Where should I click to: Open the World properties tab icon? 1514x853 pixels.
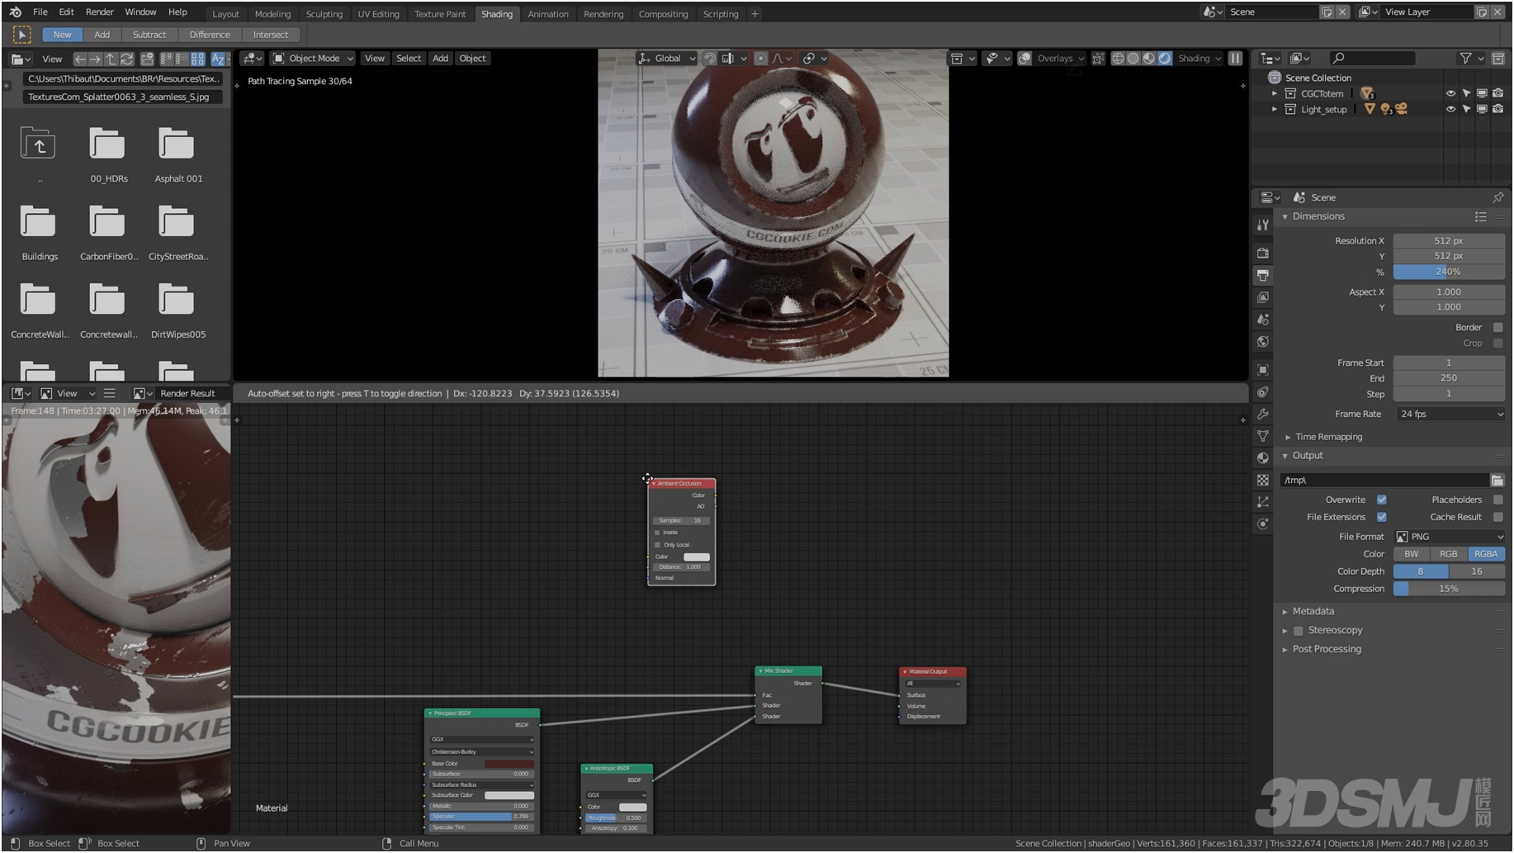[1263, 342]
